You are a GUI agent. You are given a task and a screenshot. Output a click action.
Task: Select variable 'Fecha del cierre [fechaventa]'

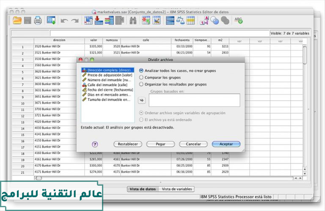108,90
